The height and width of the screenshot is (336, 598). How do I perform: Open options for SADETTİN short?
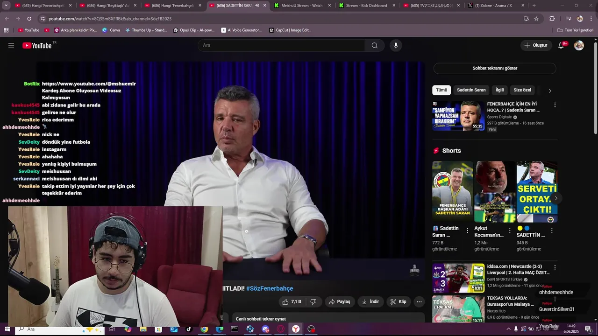tap(552, 231)
